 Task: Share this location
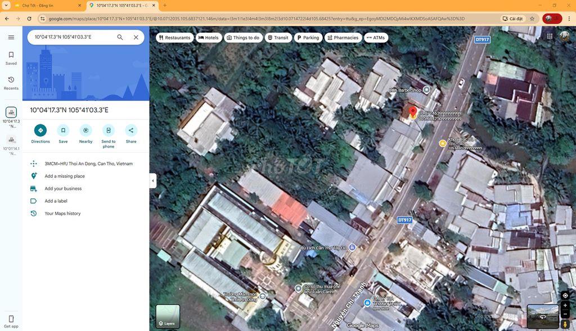tap(131, 134)
